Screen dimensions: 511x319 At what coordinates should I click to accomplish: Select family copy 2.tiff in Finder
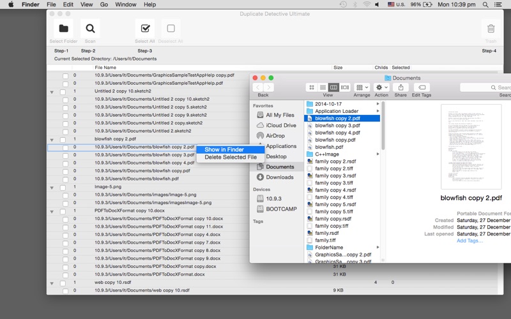333,168
